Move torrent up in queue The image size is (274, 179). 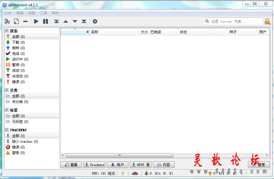tap(66, 21)
